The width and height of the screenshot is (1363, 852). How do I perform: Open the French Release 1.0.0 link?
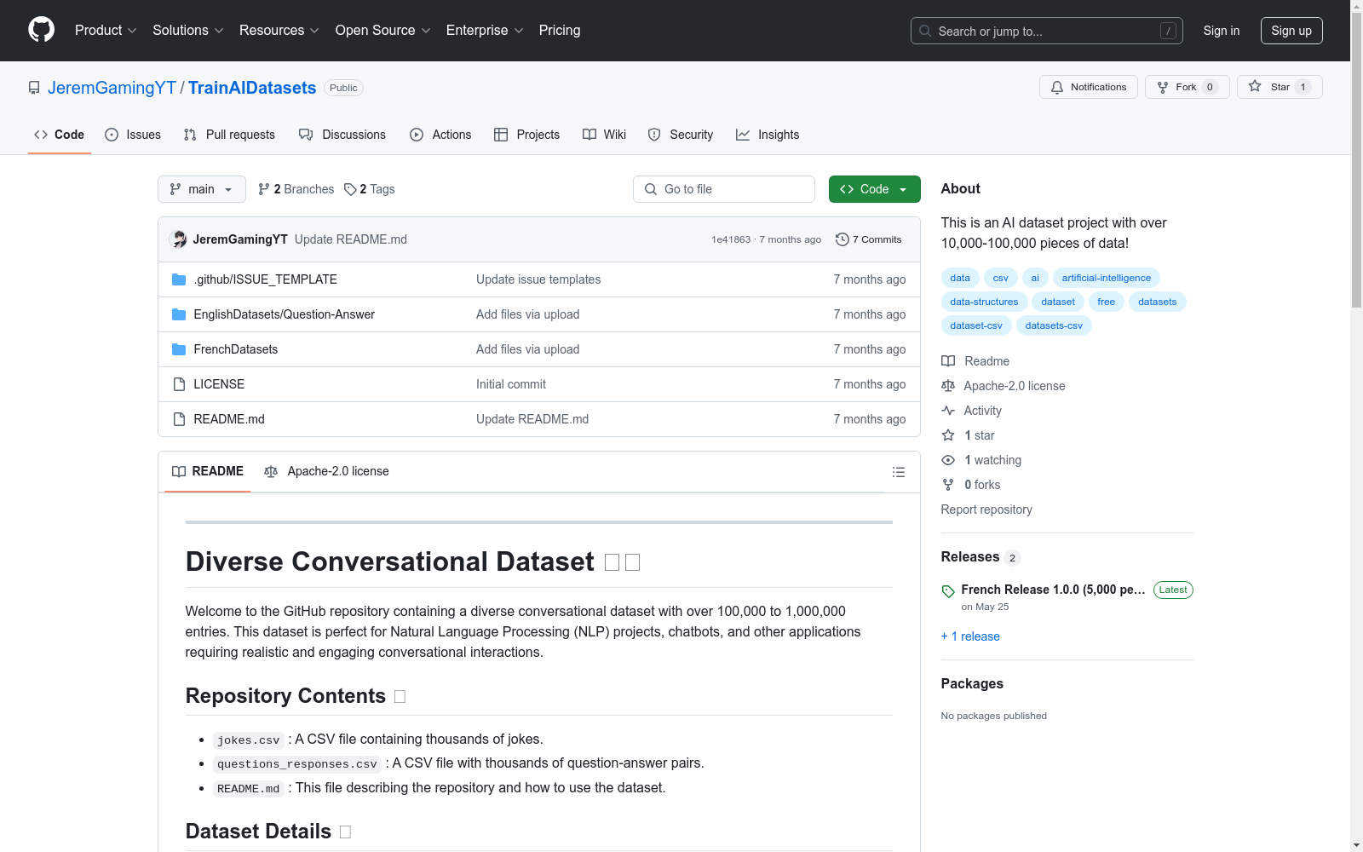(x=1053, y=590)
